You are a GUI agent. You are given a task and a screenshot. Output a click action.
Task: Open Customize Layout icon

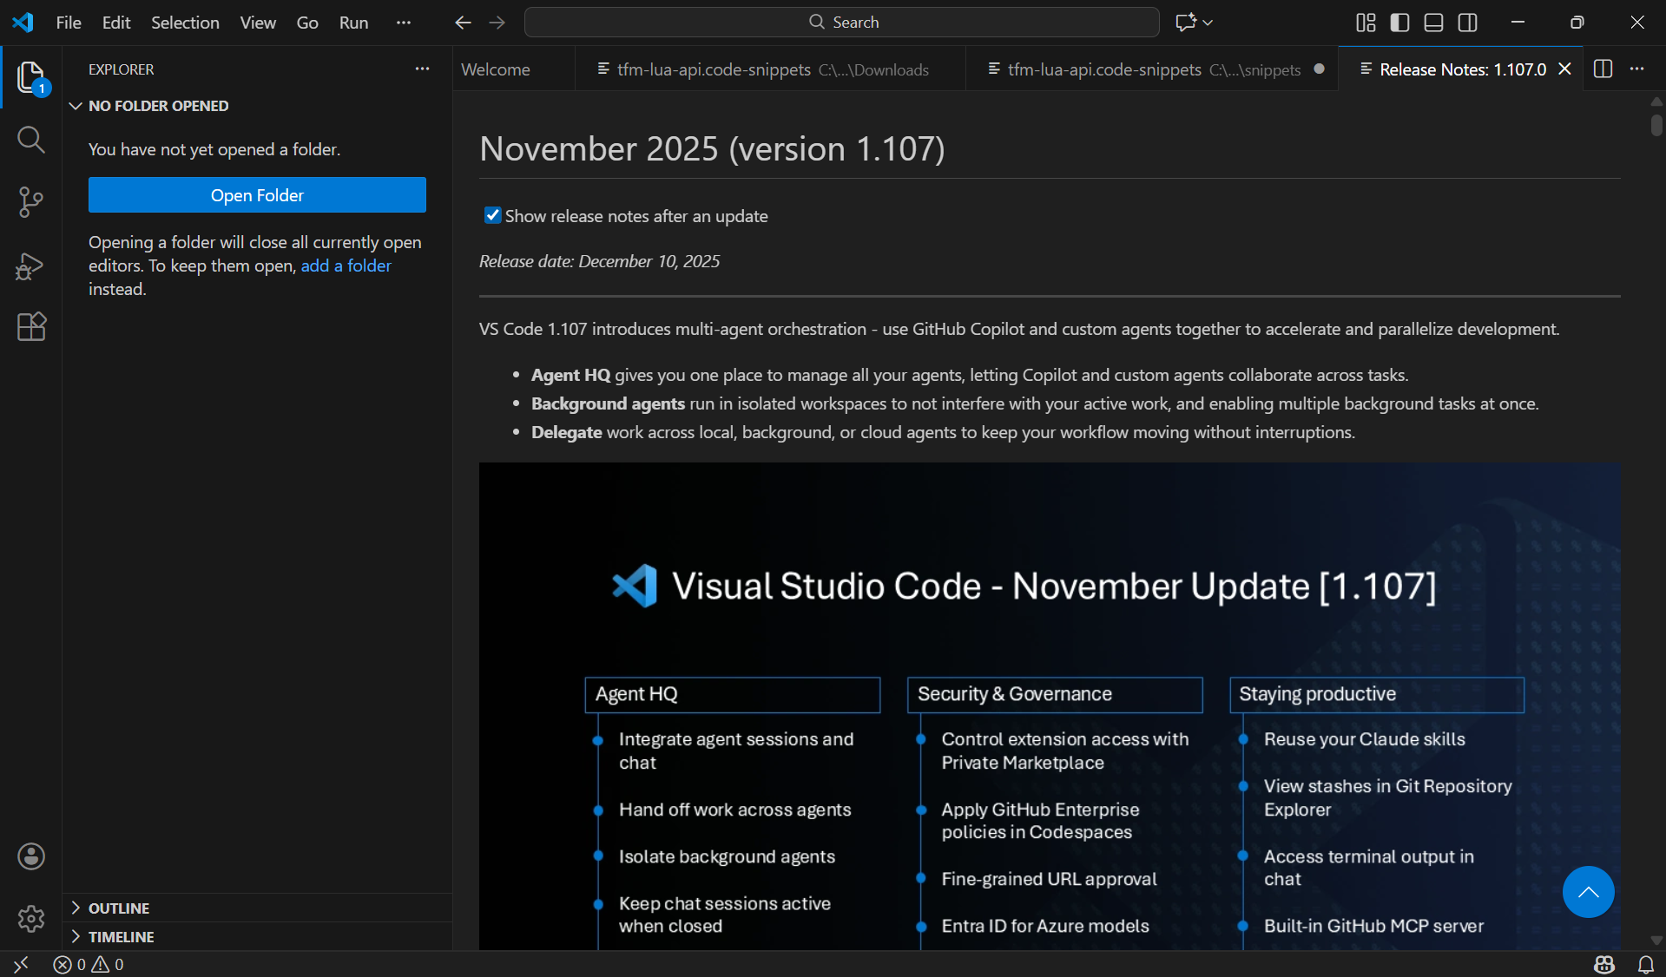click(1366, 23)
